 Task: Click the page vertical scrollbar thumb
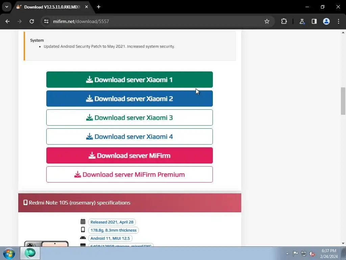(x=343, y=101)
